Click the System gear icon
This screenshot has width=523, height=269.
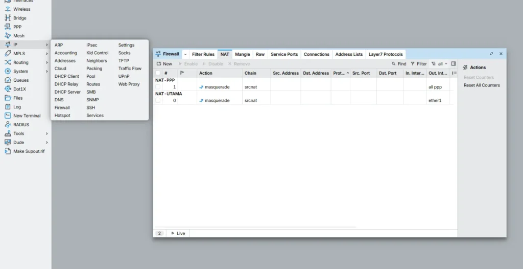click(8, 71)
